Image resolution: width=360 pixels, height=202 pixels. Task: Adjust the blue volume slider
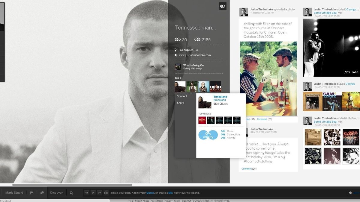[357, 193]
